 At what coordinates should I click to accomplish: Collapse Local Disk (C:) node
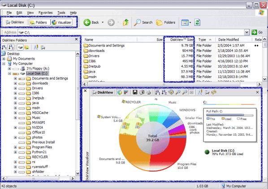(x=9, y=73)
